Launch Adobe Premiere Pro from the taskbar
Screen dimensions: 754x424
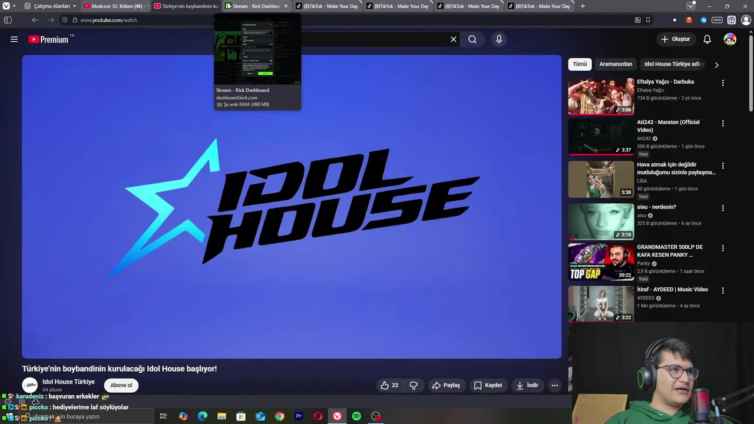pos(299,416)
